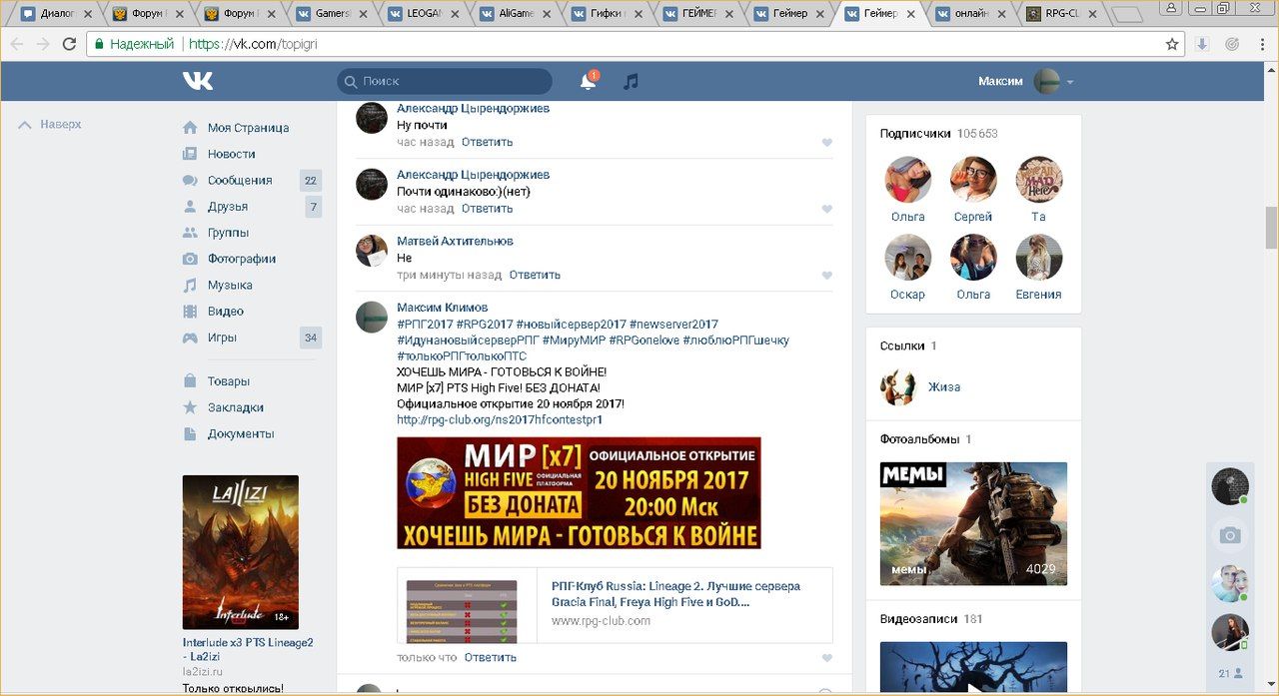The height and width of the screenshot is (696, 1279).
Task: Switch to the RPG-CL browser tab
Action: [1063, 14]
